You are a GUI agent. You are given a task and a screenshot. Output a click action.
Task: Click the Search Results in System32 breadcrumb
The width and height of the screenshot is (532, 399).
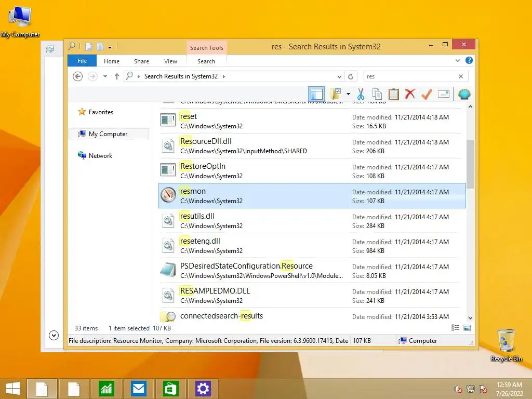[x=181, y=76]
